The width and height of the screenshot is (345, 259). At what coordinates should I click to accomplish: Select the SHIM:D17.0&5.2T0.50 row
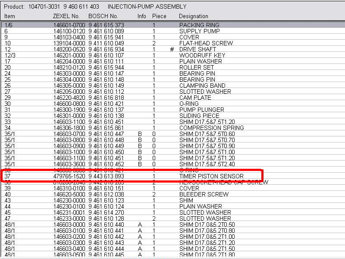(x=173, y=224)
